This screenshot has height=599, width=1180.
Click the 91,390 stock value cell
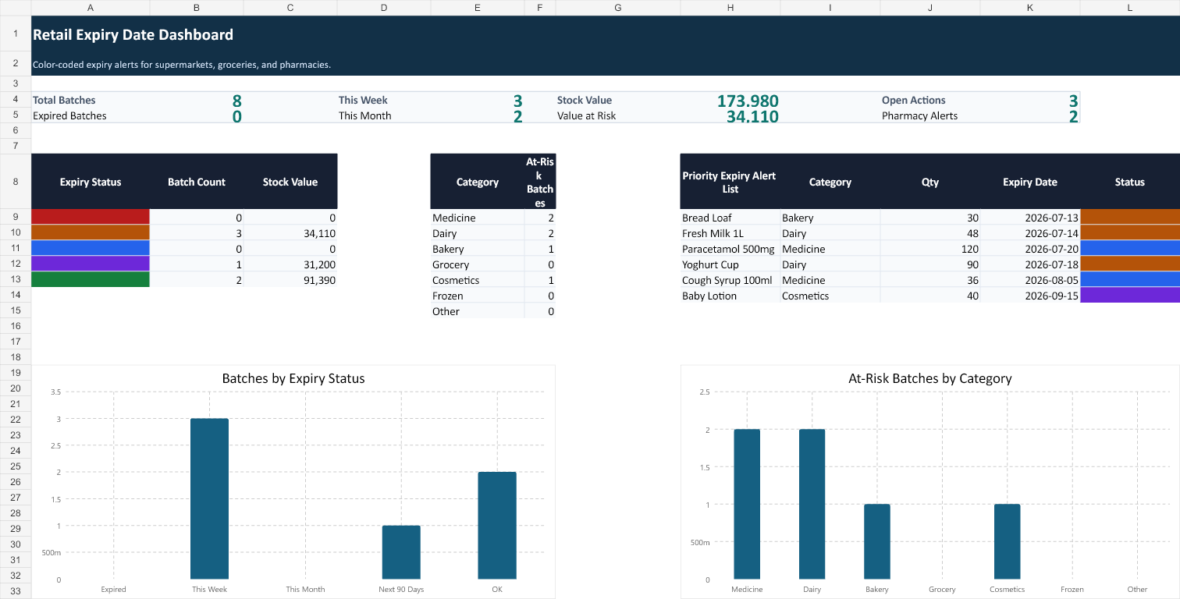[x=290, y=279]
